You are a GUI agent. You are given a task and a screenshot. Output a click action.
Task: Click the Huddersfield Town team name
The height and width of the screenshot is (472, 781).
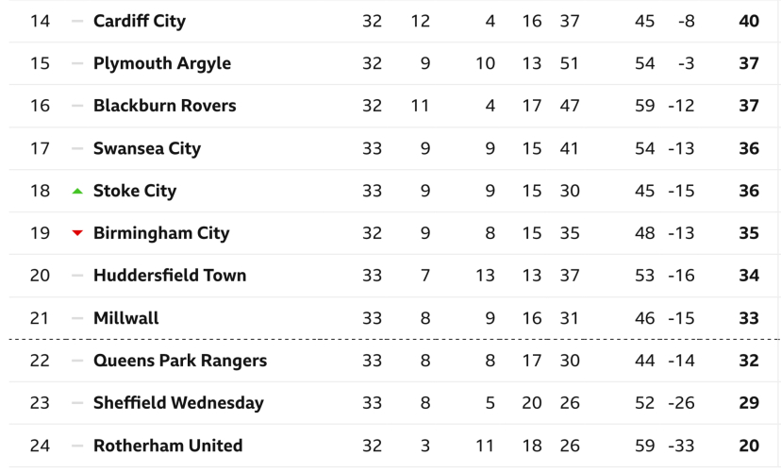click(170, 276)
